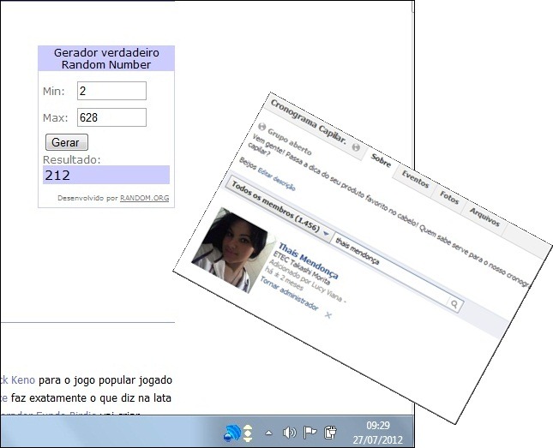
Task: Click Tornar administrador link
Action: click(289, 293)
